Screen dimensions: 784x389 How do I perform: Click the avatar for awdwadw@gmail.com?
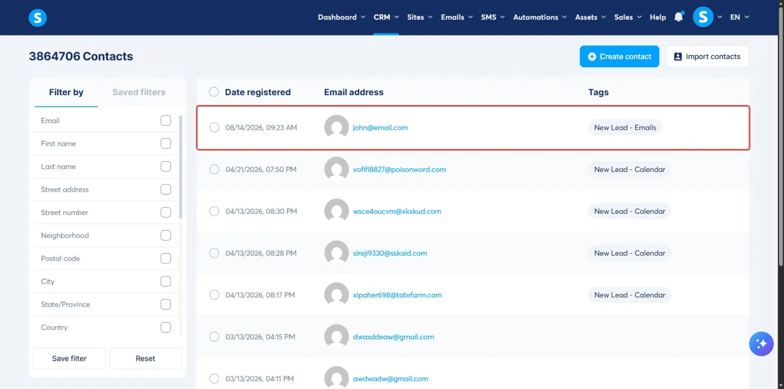point(337,379)
